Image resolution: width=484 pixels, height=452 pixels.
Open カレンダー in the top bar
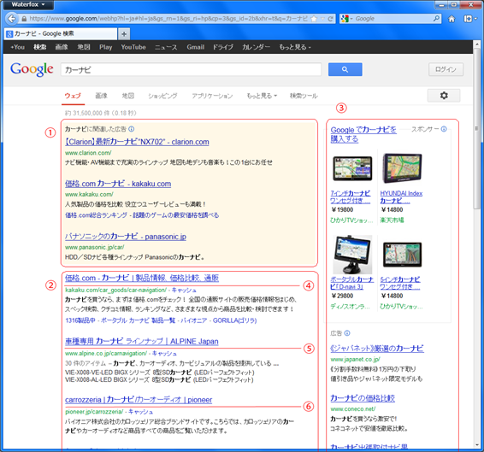point(257,47)
